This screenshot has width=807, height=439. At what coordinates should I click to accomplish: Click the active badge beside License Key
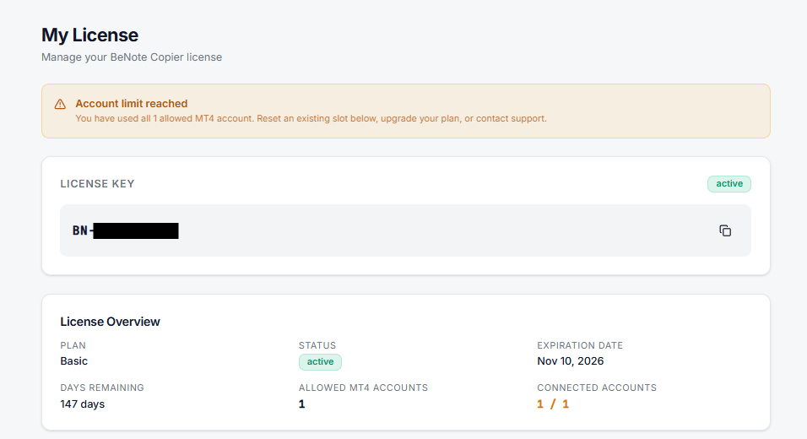[x=729, y=184]
